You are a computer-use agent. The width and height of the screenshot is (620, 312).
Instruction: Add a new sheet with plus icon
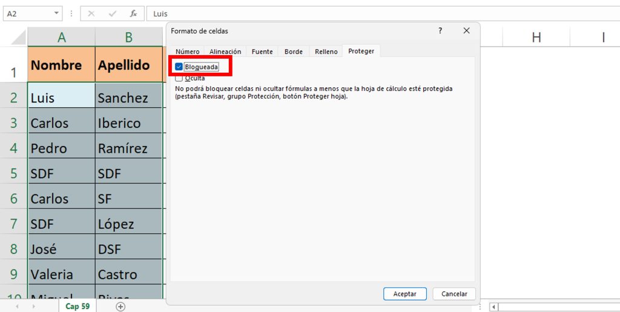[x=120, y=307]
